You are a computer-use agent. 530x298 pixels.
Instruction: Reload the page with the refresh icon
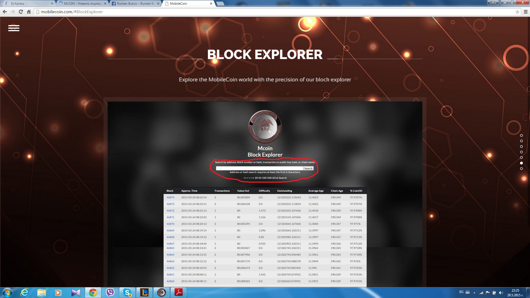click(x=21, y=12)
